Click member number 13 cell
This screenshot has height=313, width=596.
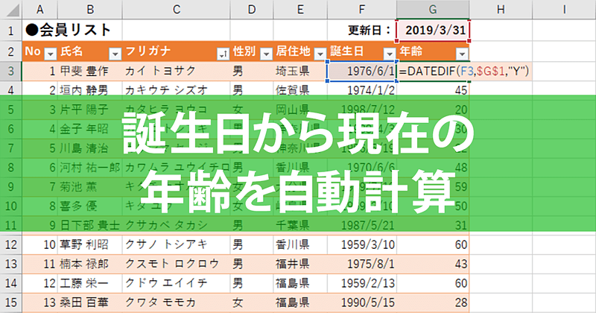point(39,303)
